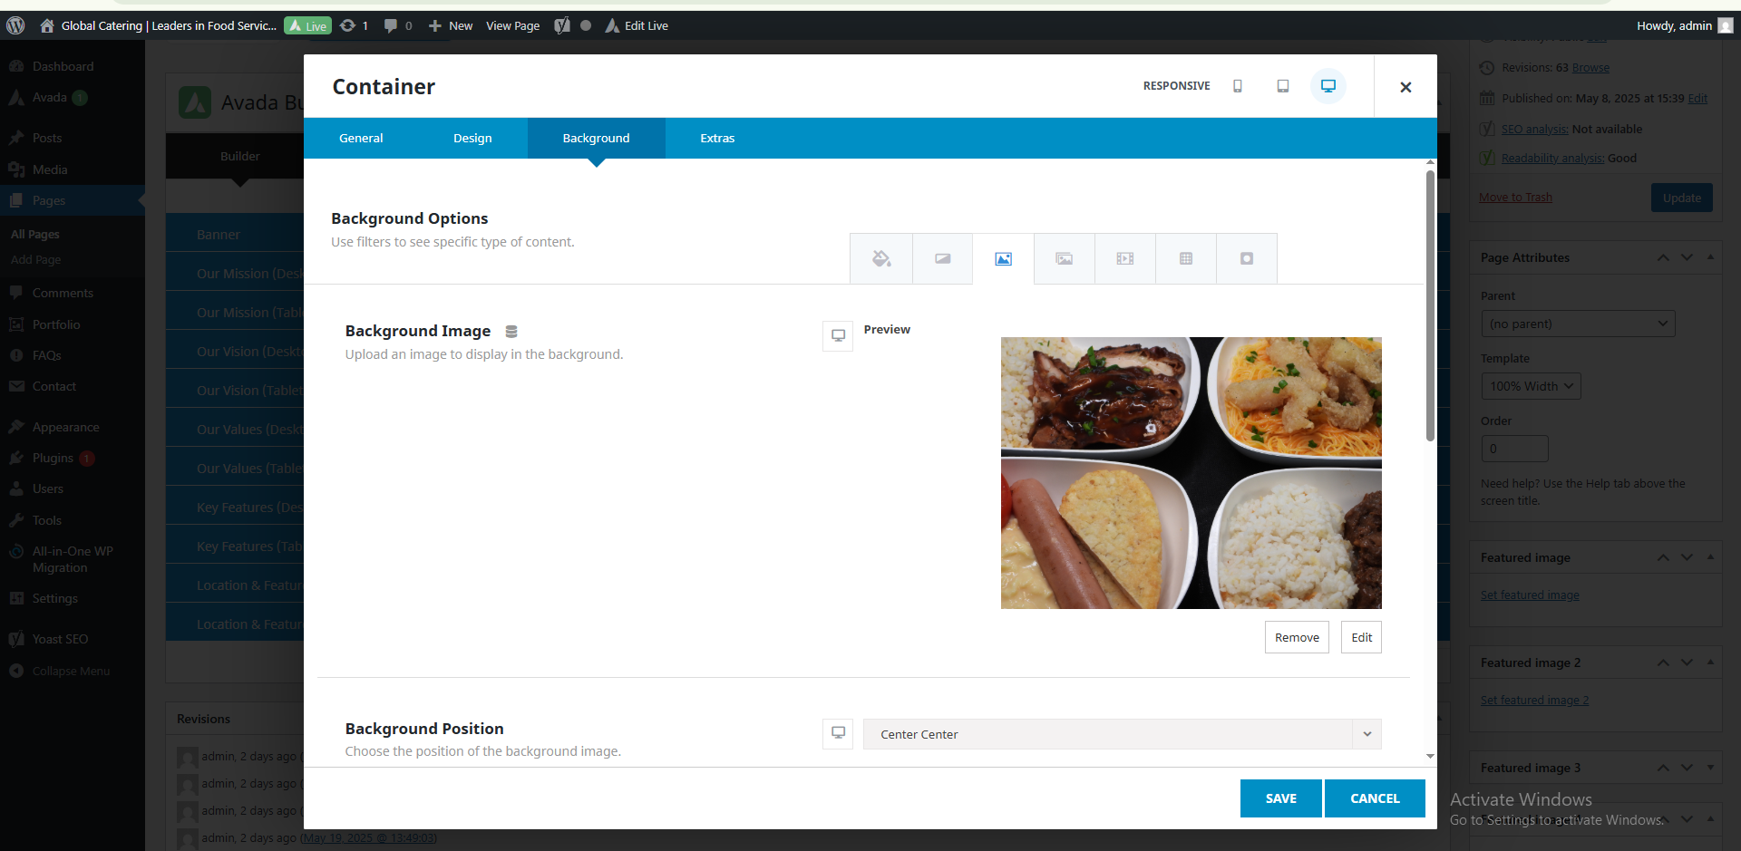Switch to the mobile responsive view

click(1237, 86)
